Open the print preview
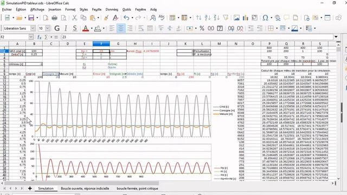 [63, 18]
